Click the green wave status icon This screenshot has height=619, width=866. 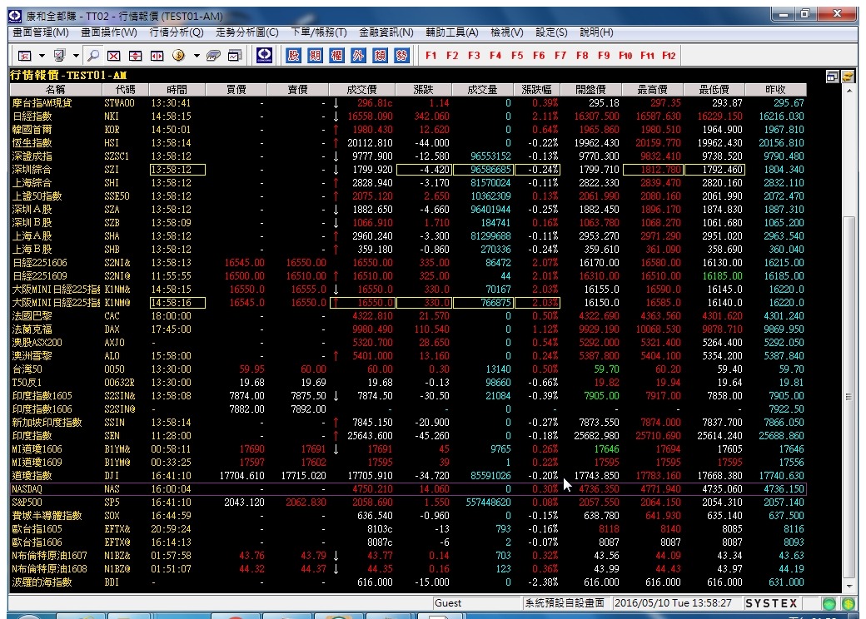(829, 603)
